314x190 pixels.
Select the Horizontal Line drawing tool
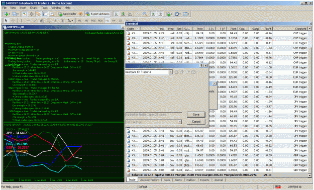click(28, 21)
